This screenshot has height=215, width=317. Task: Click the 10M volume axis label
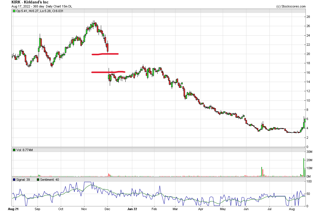pos(309,168)
